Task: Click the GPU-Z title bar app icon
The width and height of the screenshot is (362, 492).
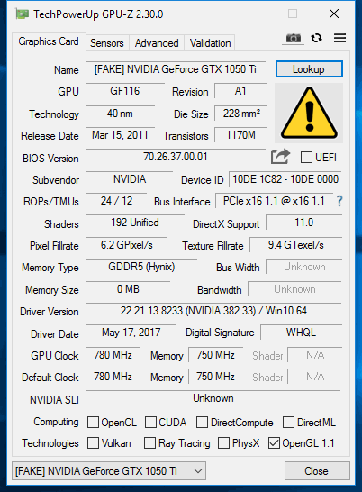Action: (22, 14)
